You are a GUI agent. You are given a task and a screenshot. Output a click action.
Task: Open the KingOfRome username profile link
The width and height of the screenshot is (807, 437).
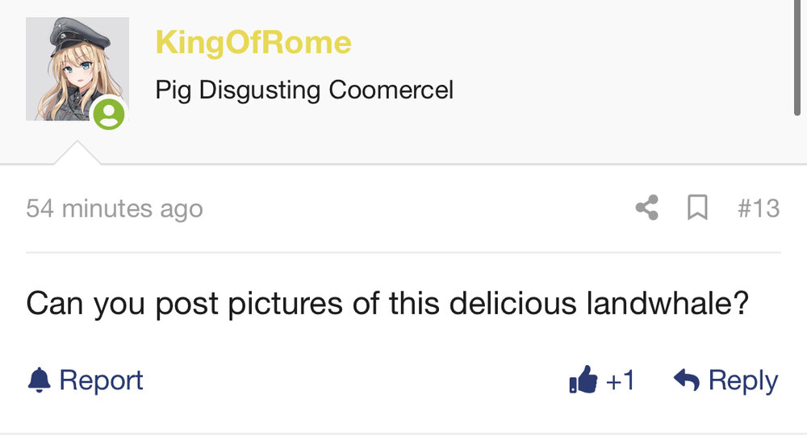coord(253,42)
